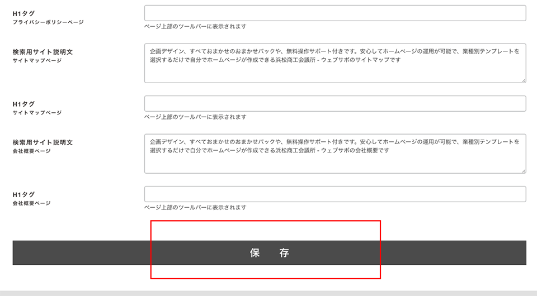Click toolbar hint text under company overview input
537x296 pixels.
195,207
